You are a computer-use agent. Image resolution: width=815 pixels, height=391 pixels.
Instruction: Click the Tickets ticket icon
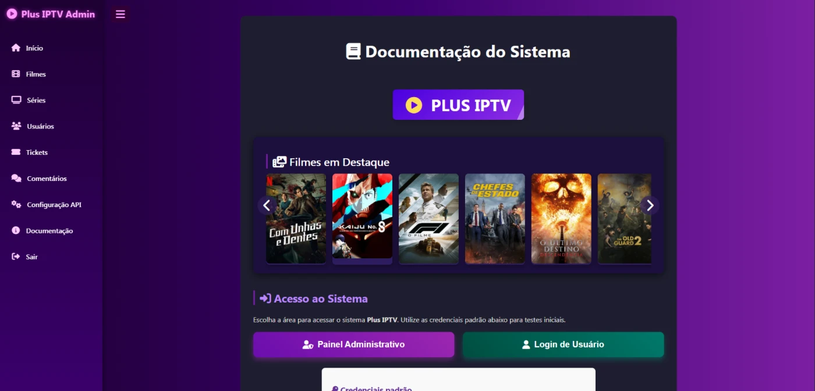[x=16, y=152]
